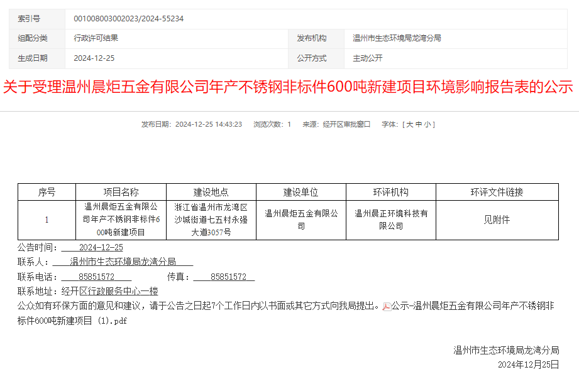Viewport: 579px width, 372px height.
Task: Click the 见附件 table cell
Action: (x=497, y=220)
